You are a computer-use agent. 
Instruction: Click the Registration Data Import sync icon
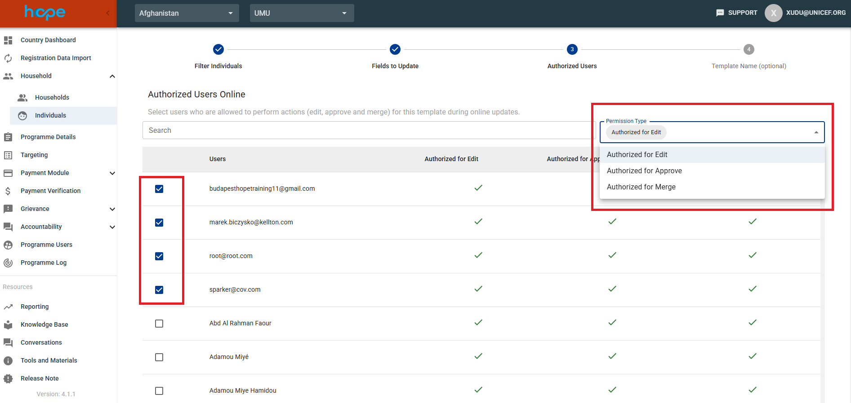pos(8,58)
